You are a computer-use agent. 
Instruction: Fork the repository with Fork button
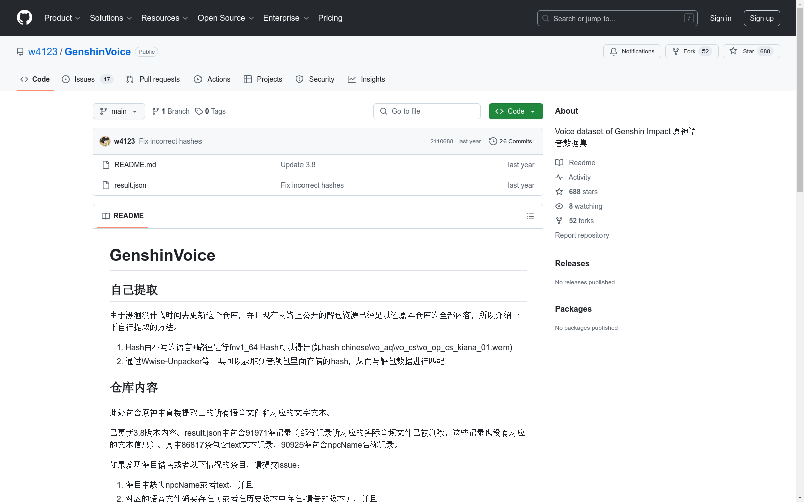[x=691, y=51]
